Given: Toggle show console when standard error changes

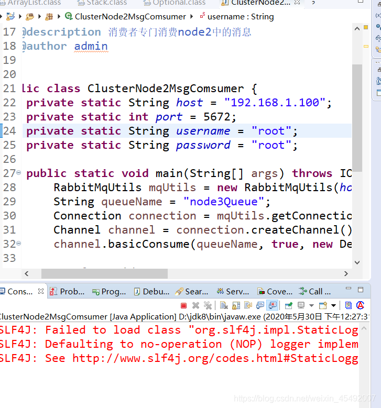Looking at the screenshot, I should click(273, 305).
